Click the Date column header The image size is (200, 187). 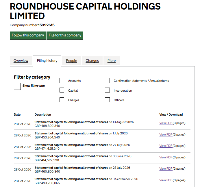[17, 114]
